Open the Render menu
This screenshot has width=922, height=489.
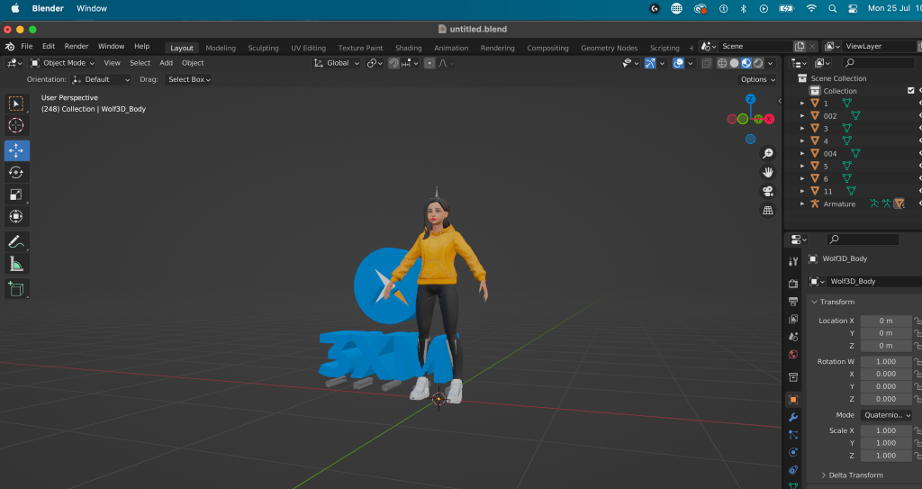pos(77,46)
